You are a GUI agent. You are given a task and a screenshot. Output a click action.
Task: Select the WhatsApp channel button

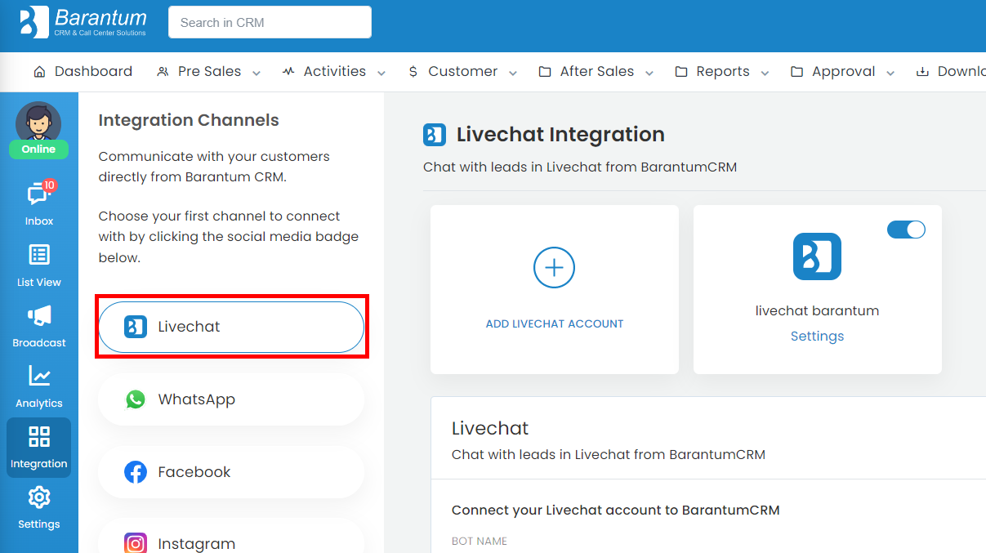click(x=231, y=399)
